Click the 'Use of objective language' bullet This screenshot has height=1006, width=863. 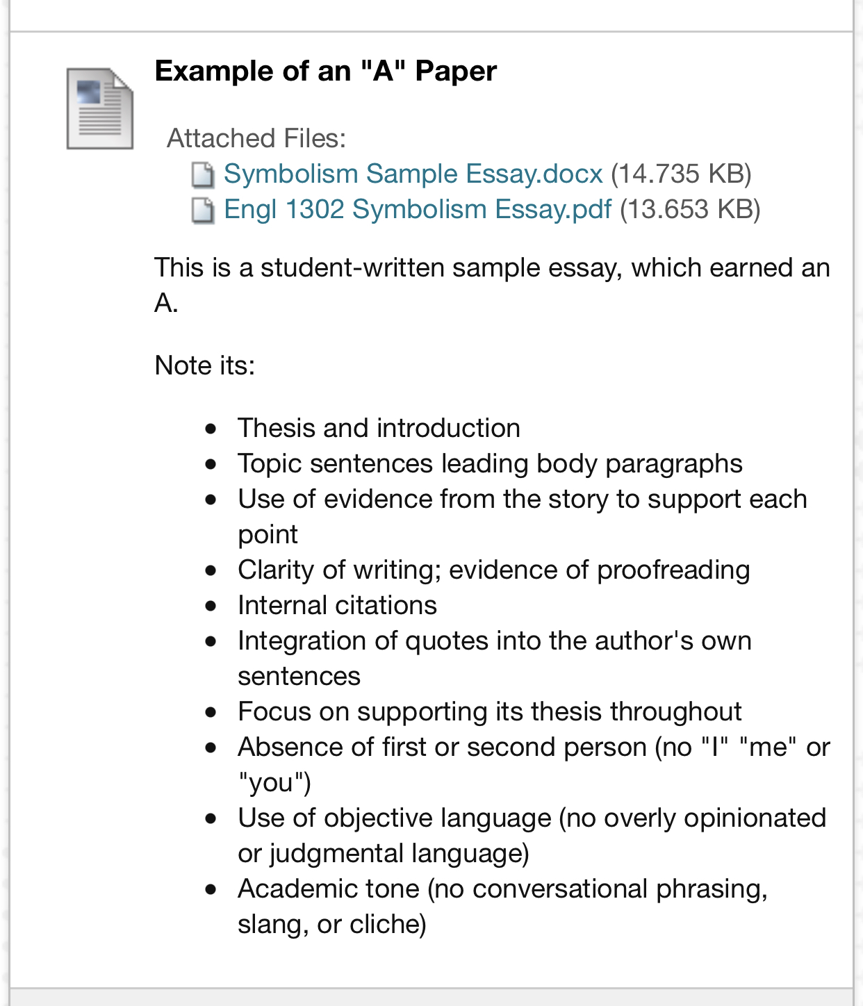click(x=532, y=818)
